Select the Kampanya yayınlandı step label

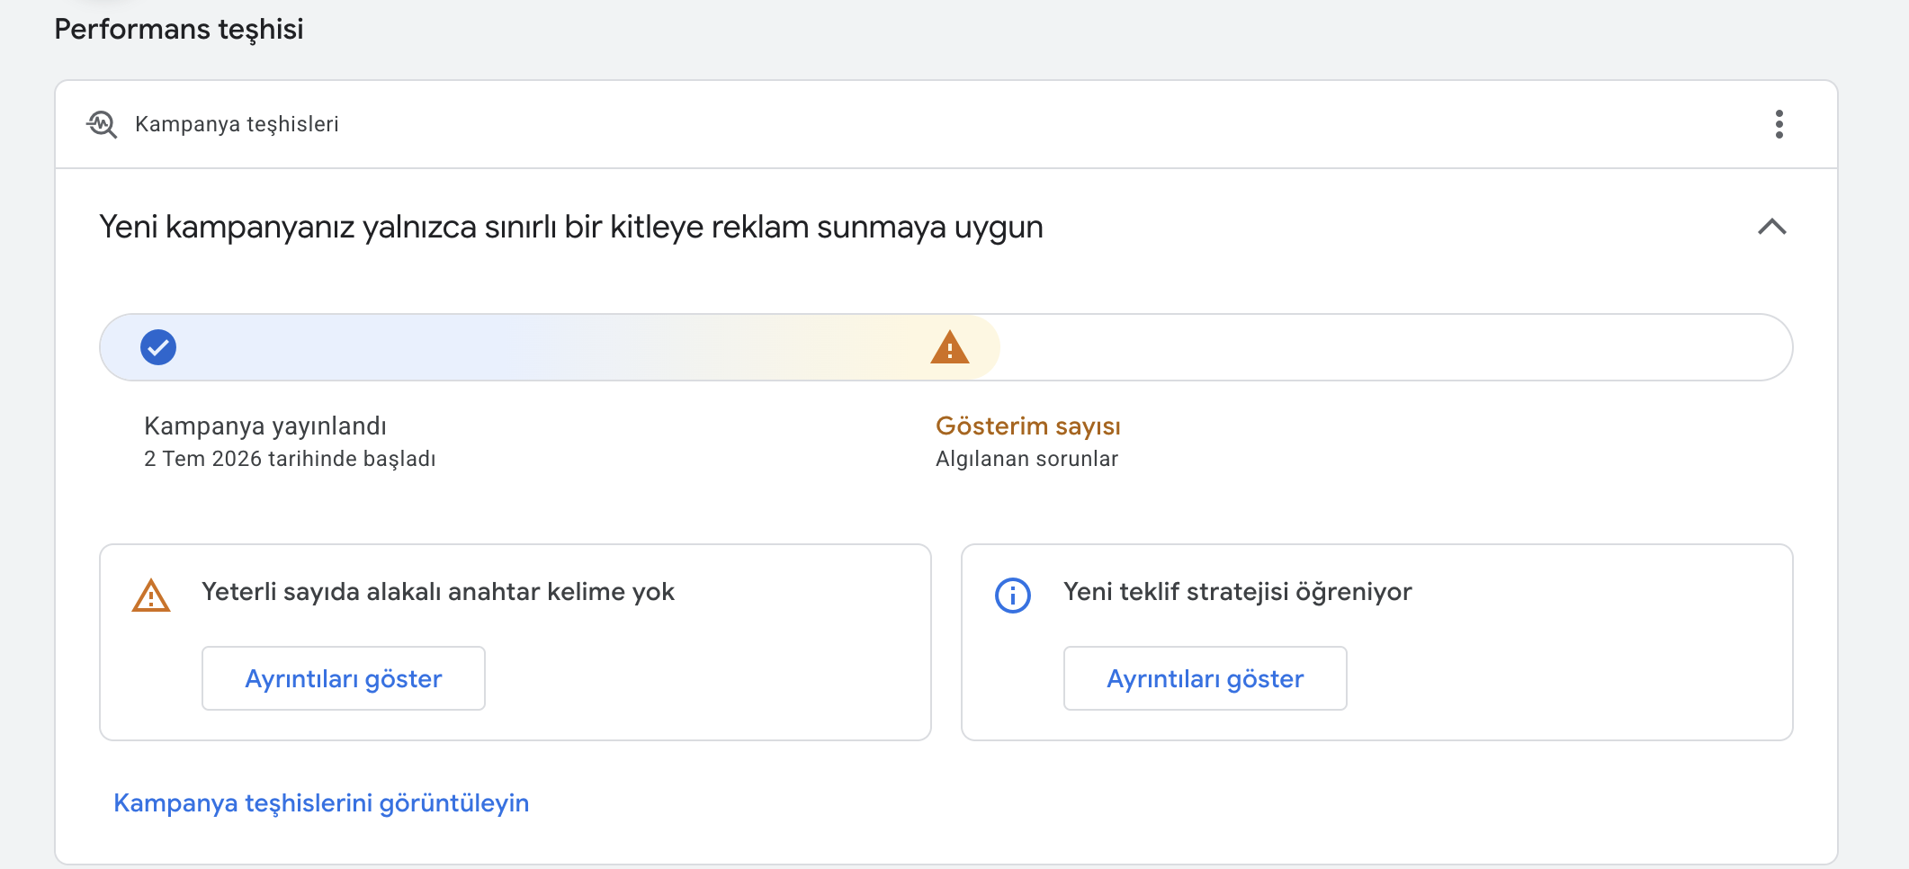point(265,426)
